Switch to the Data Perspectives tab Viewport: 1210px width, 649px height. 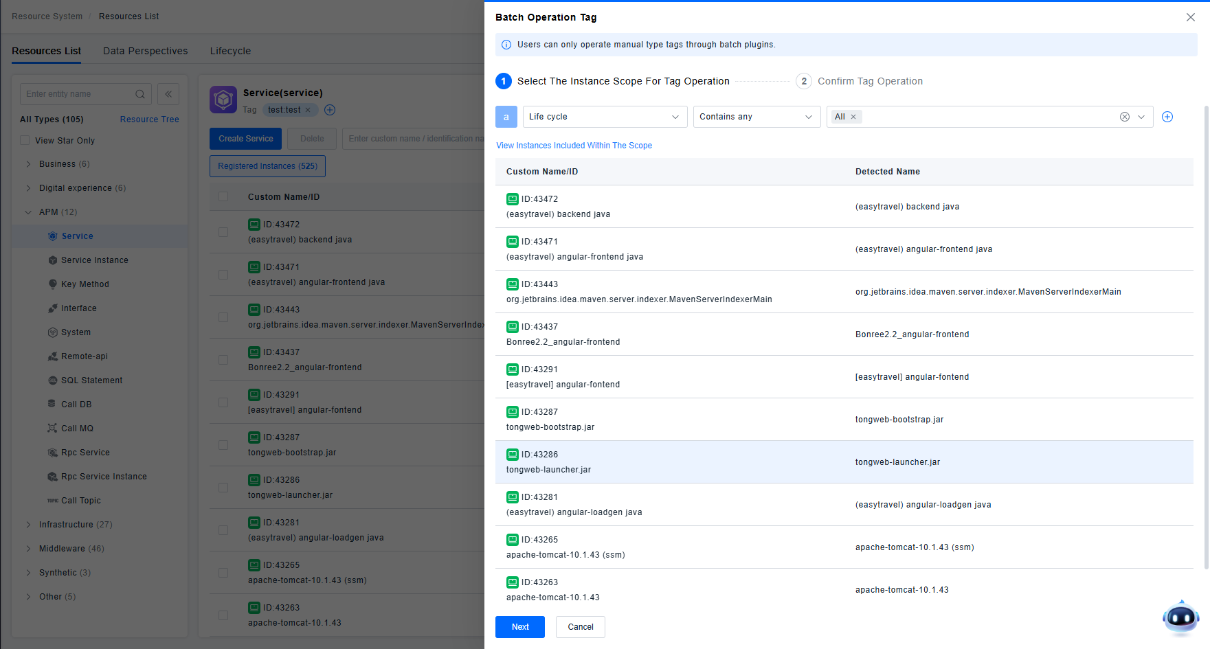click(x=145, y=51)
